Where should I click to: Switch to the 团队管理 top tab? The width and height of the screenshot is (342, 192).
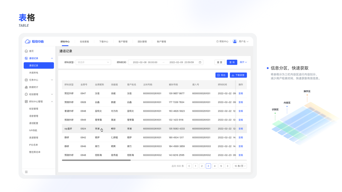click(142, 42)
